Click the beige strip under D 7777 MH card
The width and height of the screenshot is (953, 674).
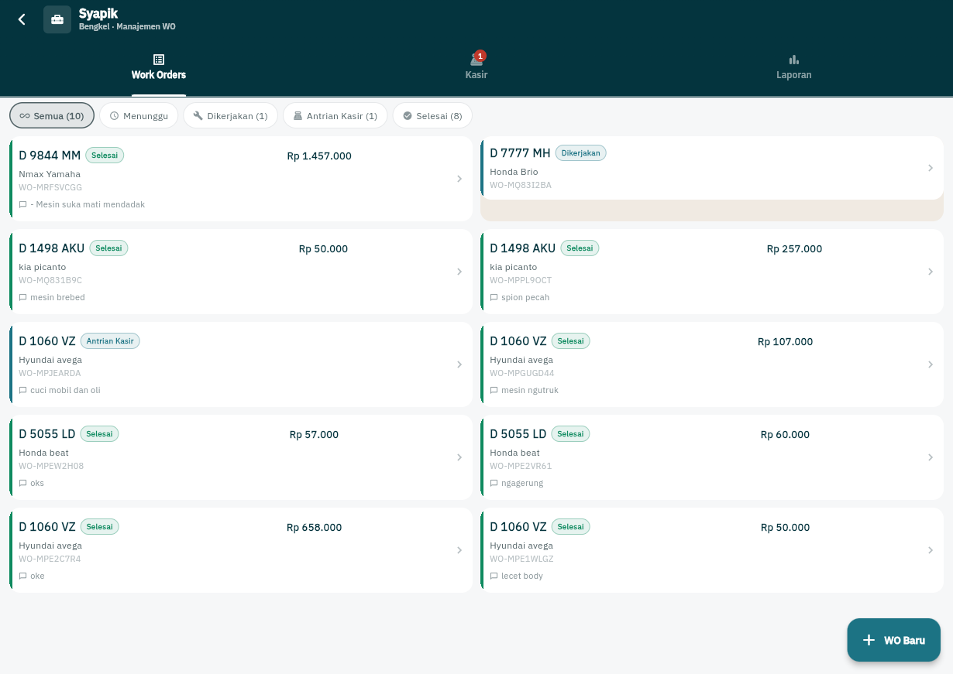[712, 210]
